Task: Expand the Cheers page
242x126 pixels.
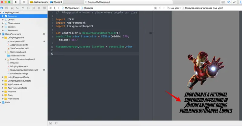Action: (x=3, y=20)
